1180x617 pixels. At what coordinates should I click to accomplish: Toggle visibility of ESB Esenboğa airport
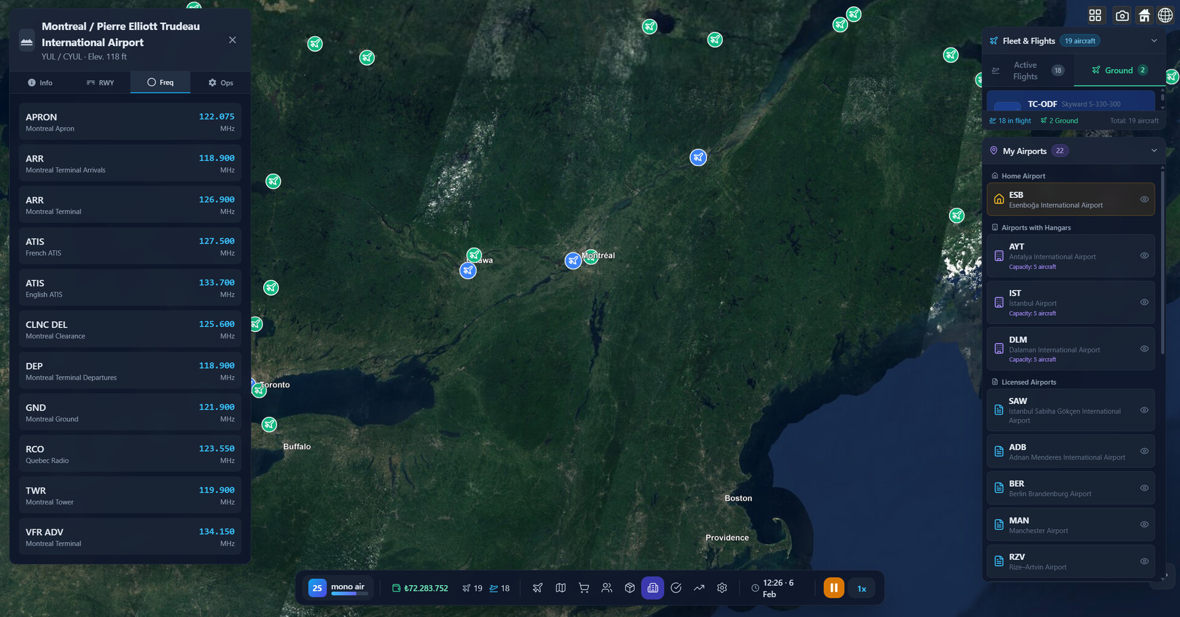pos(1144,199)
